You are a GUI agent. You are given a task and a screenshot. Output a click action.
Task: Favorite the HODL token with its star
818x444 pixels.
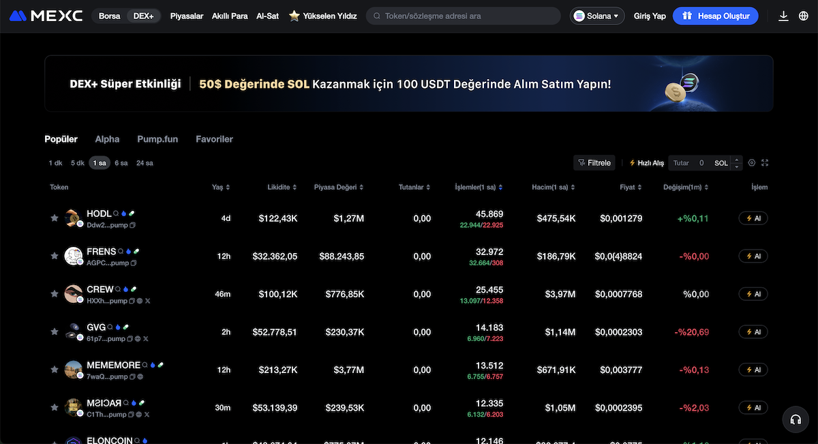(x=55, y=218)
